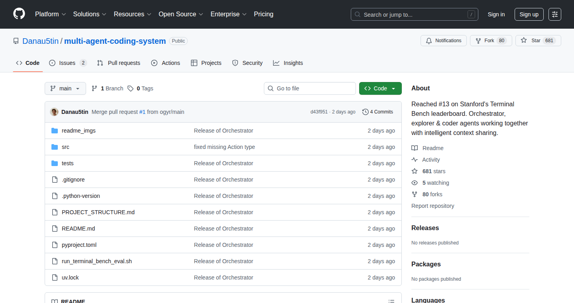The width and height of the screenshot is (574, 303).
Task: Click the bell icon in Notifications
Action: point(429,41)
